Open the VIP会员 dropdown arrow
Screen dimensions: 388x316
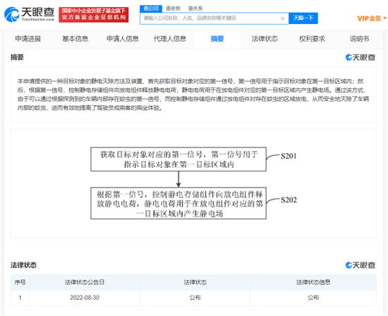384,18
